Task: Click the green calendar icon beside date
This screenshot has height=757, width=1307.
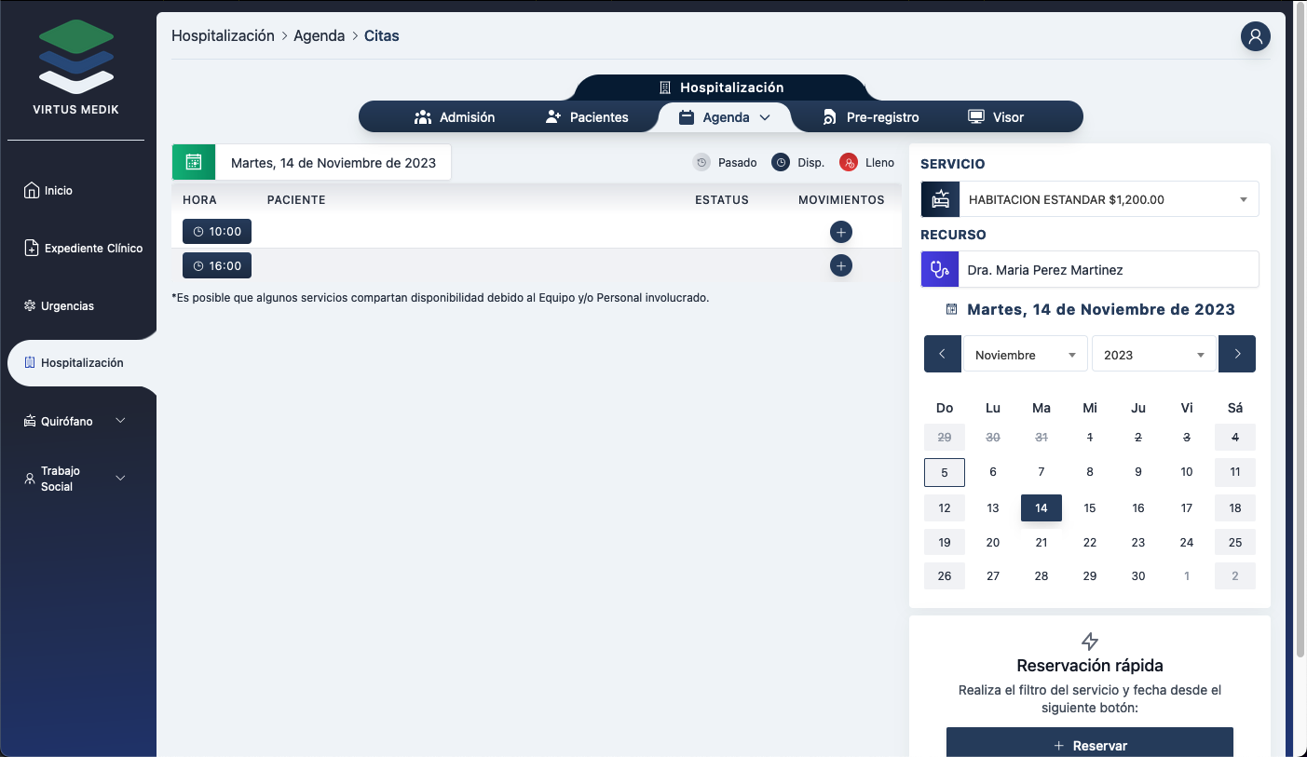Action: click(x=194, y=162)
